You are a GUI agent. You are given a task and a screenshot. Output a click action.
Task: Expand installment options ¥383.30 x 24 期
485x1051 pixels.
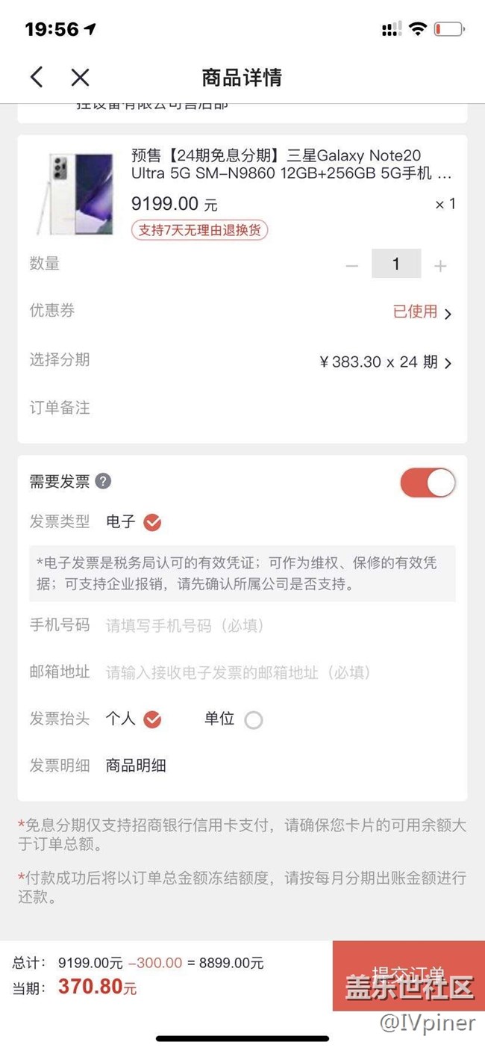coord(385,362)
